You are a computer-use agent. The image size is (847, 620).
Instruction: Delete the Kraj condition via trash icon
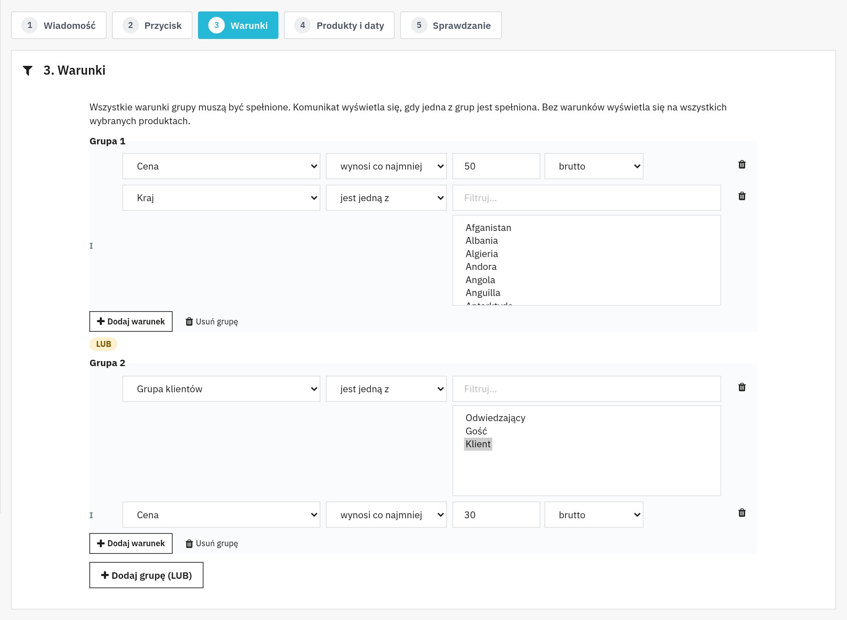coord(742,196)
